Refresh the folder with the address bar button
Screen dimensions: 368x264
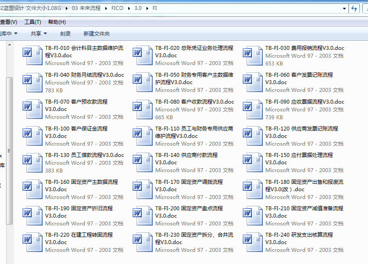click(354, 9)
